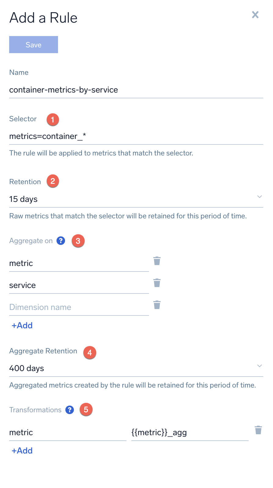Click the red callout badge 5
273x488 pixels.
(86, 410)
